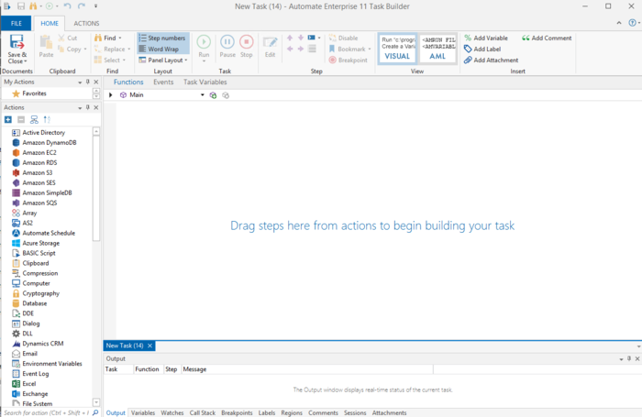
Task: Add a Comment from Insert group
Action: 547,38
